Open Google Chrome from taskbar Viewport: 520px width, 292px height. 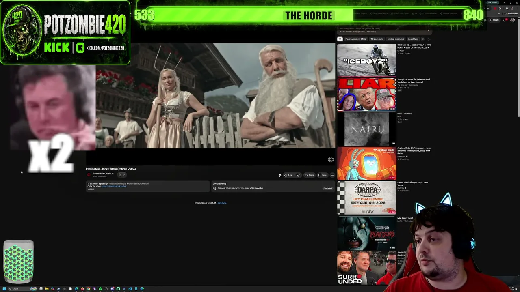coord(89,289)
